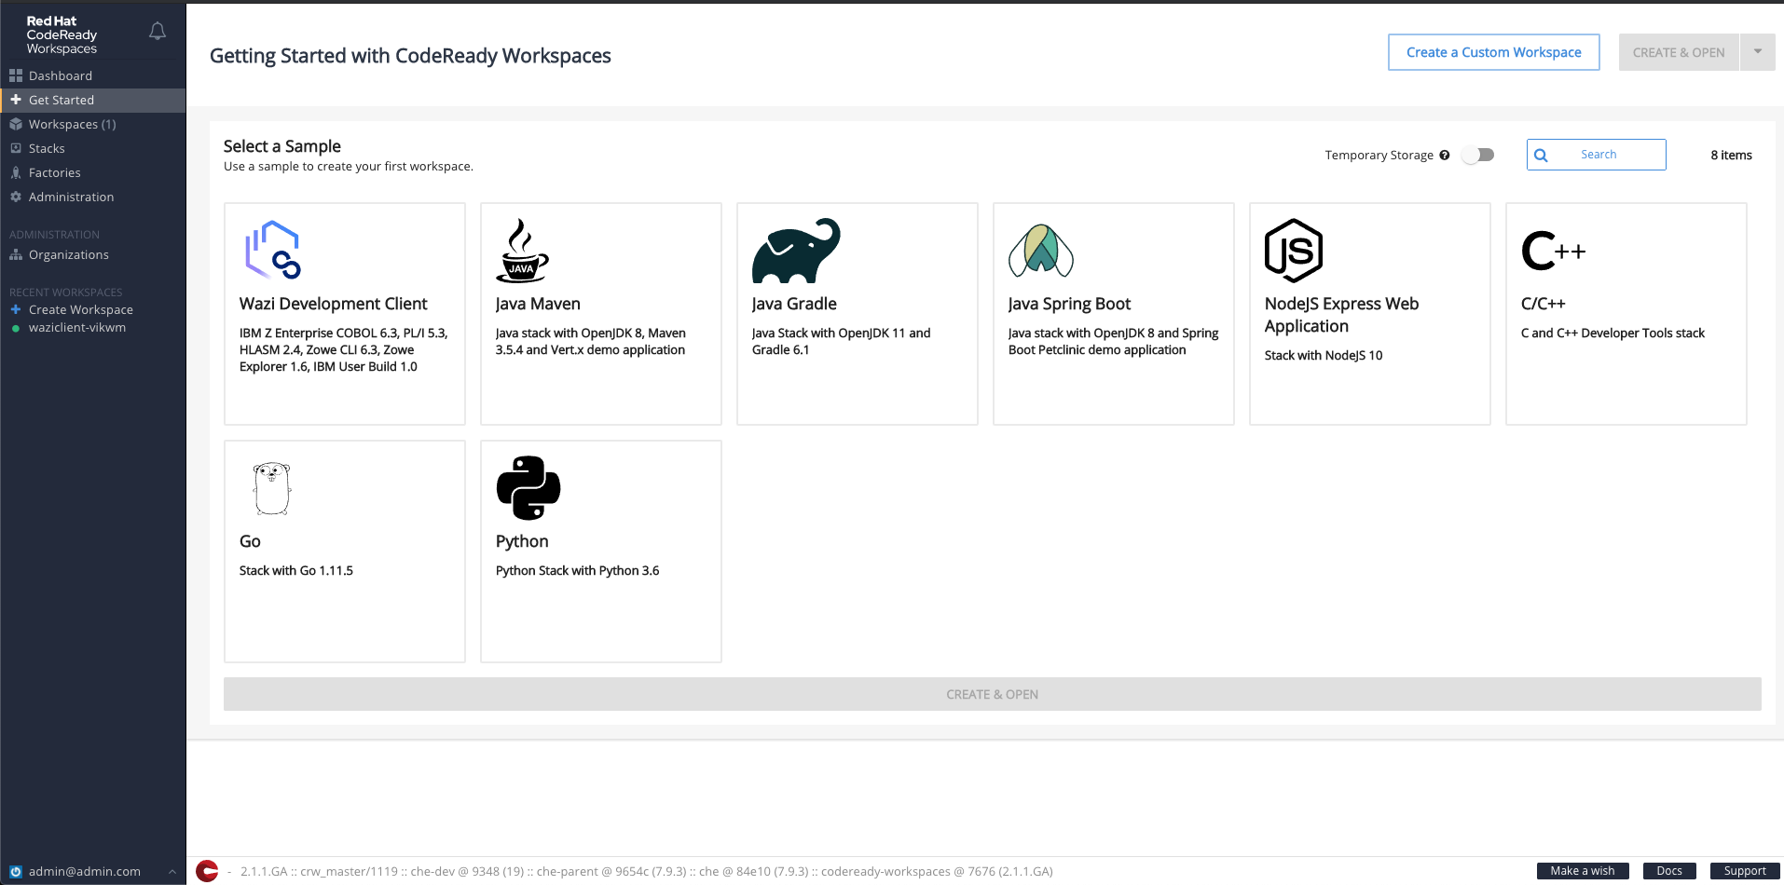
Task: Click the Stacks sidebar icon
Action: tap(16, 148)
